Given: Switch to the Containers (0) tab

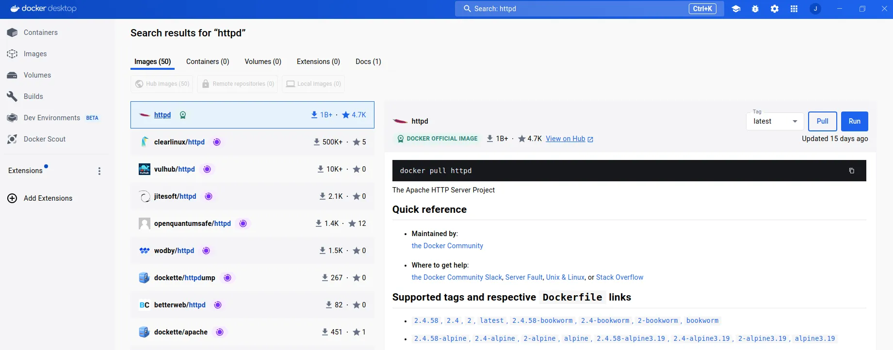Looking at the screenshot, I should point(208,62).
